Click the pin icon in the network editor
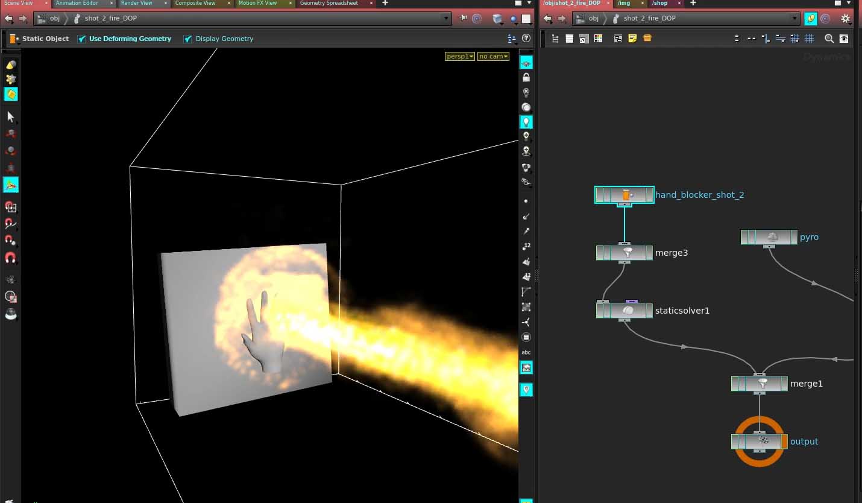The width and height of the screenshot is (862, 503). click(x=811, y=19)
